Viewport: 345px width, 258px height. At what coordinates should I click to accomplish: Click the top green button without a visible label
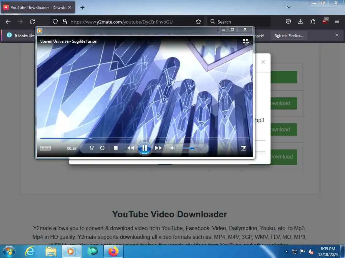pyautogui.click(x=284, y=77)
